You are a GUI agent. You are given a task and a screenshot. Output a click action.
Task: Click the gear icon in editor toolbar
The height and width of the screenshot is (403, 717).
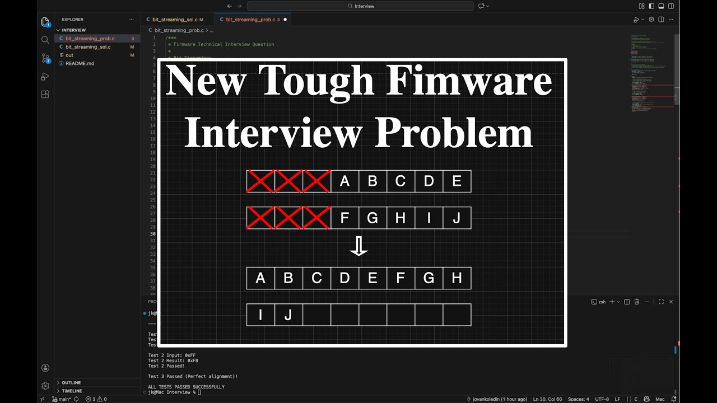(651, 20)
